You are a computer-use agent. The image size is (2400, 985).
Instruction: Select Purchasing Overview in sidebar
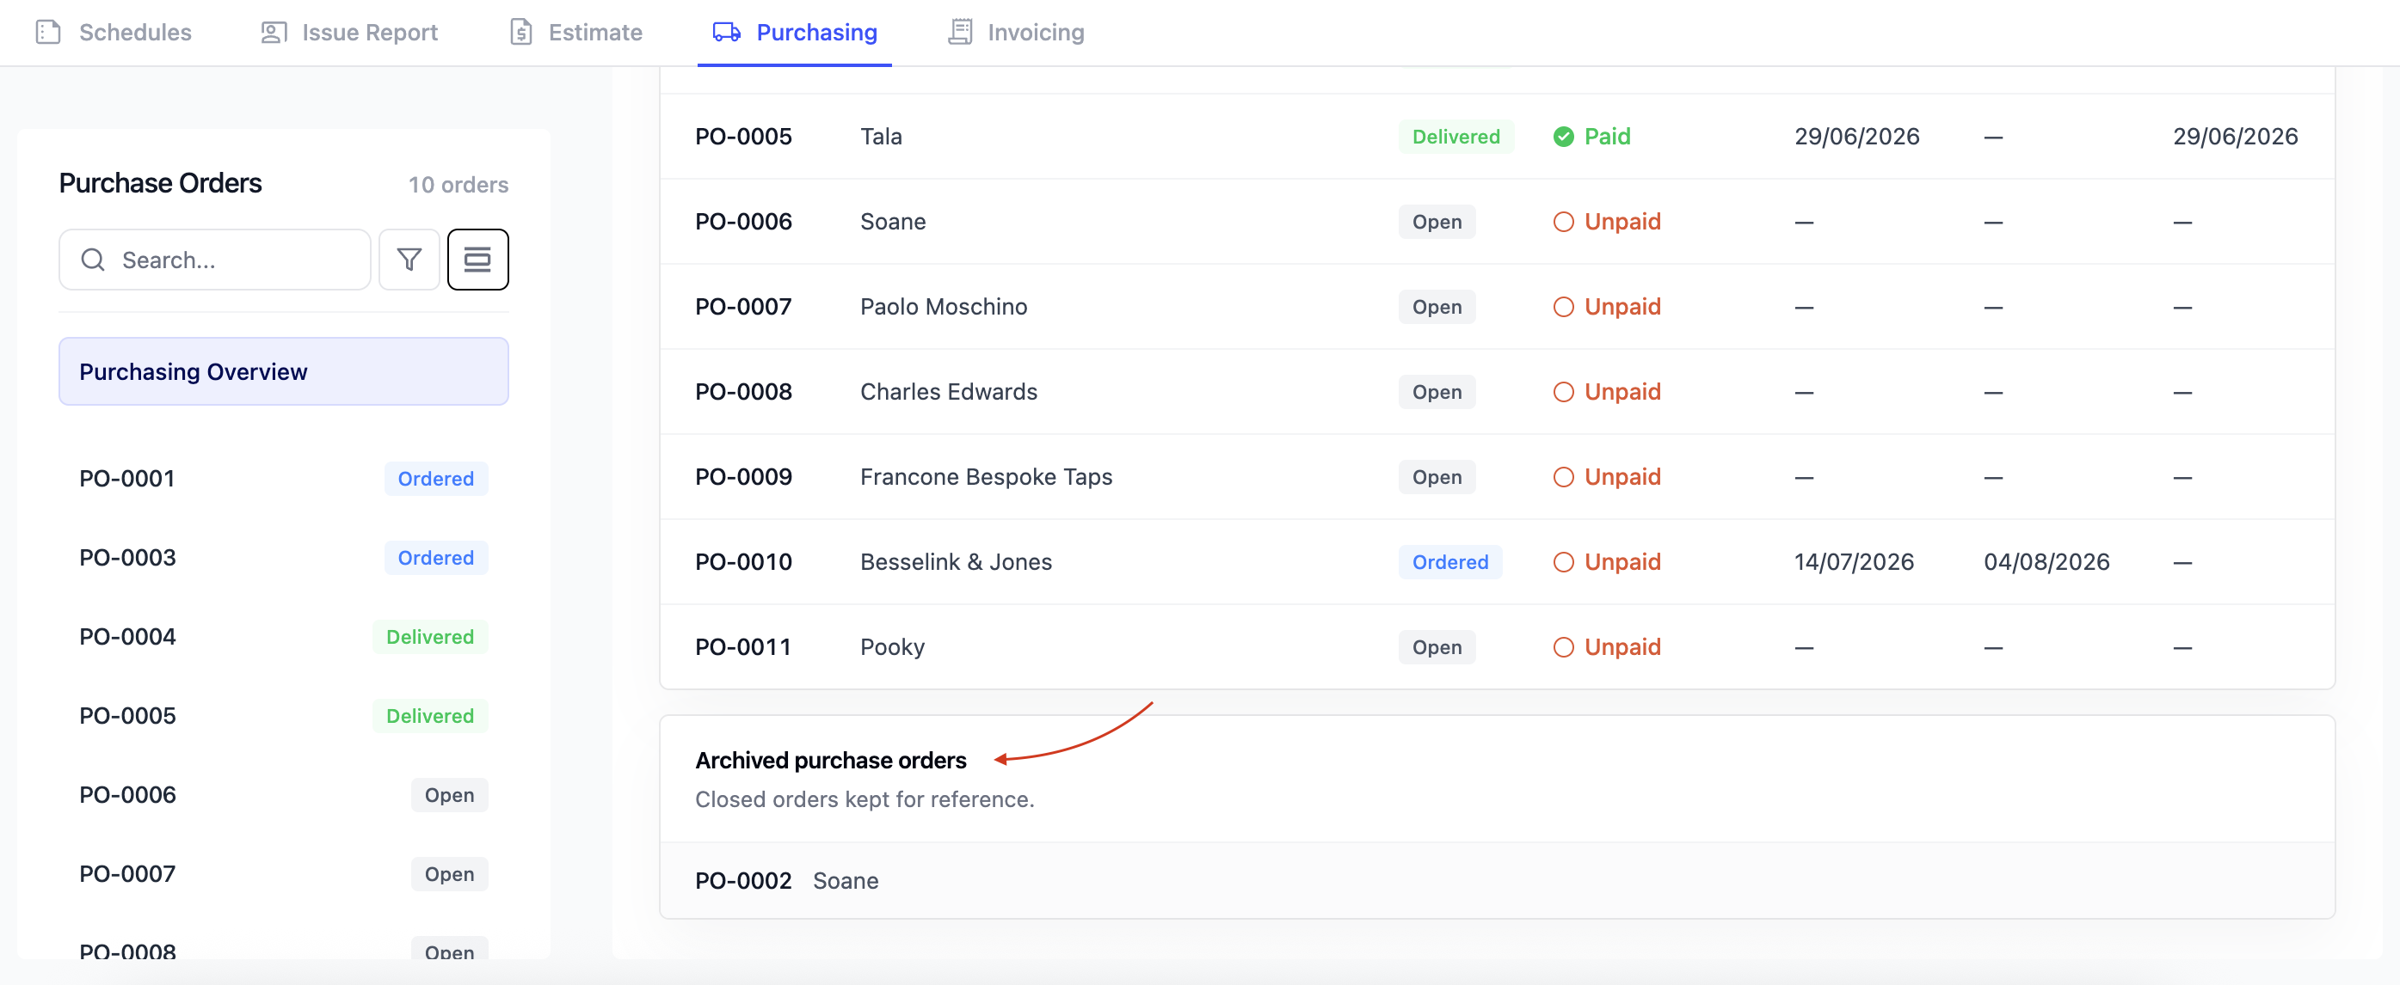(x=283, y=371)
